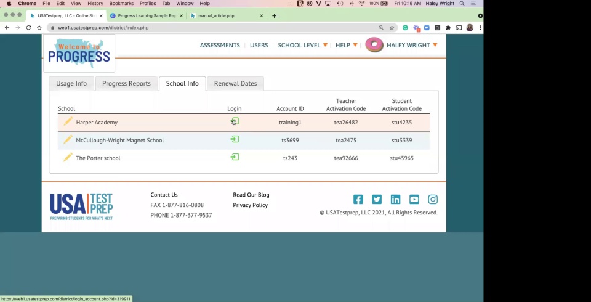Image resolution: width=591 pixels, height=302 pixels.
Task: Expand the HELP dropdown menu
Action: coord(347,45)
